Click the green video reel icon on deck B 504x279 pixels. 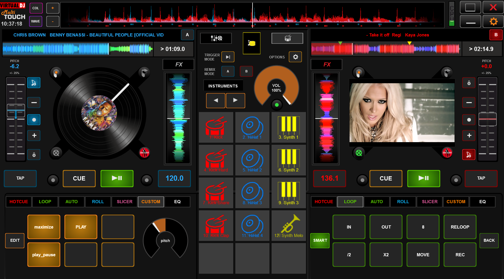(359, 153)
